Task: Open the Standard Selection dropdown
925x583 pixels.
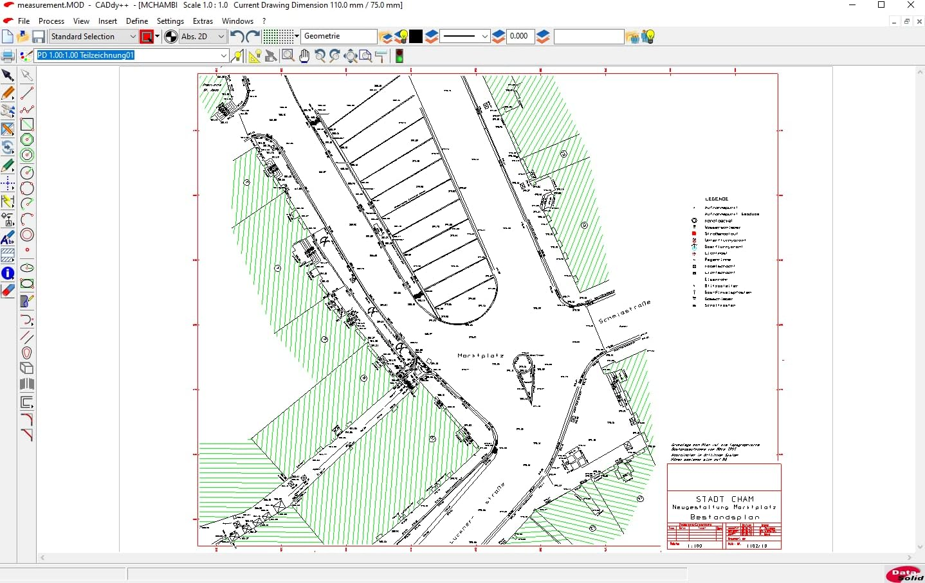Action: (133, 37)
